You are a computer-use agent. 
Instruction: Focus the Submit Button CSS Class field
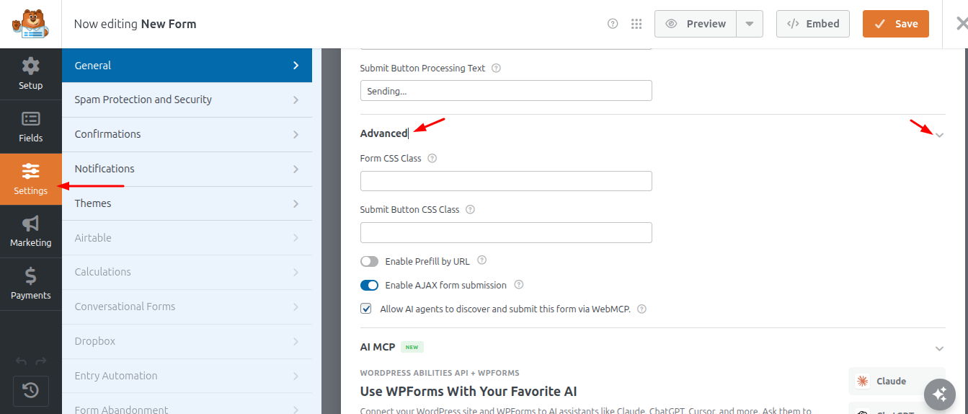tap(506, 232)
